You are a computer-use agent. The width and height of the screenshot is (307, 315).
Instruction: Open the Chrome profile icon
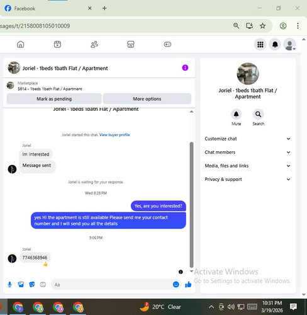pyautogui.click(x=283, y=26)
